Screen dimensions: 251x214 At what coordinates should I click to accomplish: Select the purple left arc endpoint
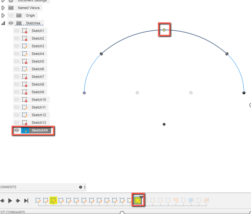point(84,93)
